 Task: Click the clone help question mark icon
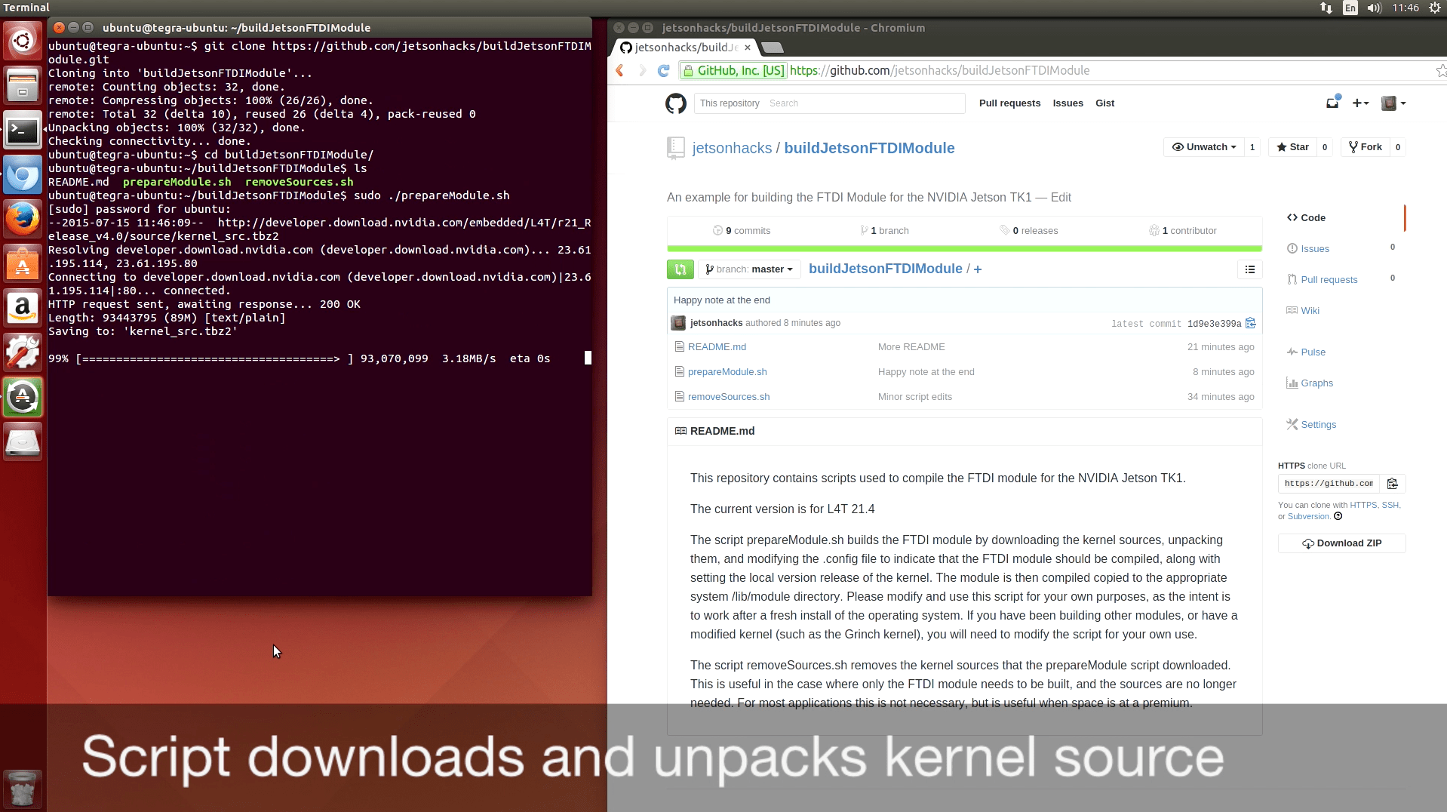1338,517
